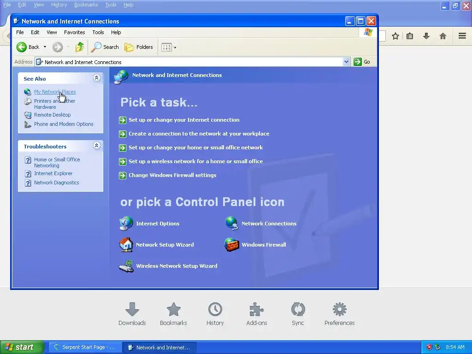Click the bookmarks list icon in browser
Screen dimensions: 472x354
point(410,36)
